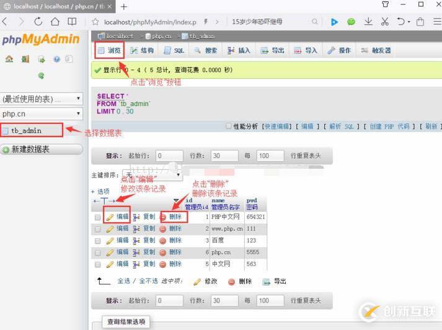The height and width of the screenshot is (330, 442).
Task: Open the 导入 tab
Action: coord(306,50)
